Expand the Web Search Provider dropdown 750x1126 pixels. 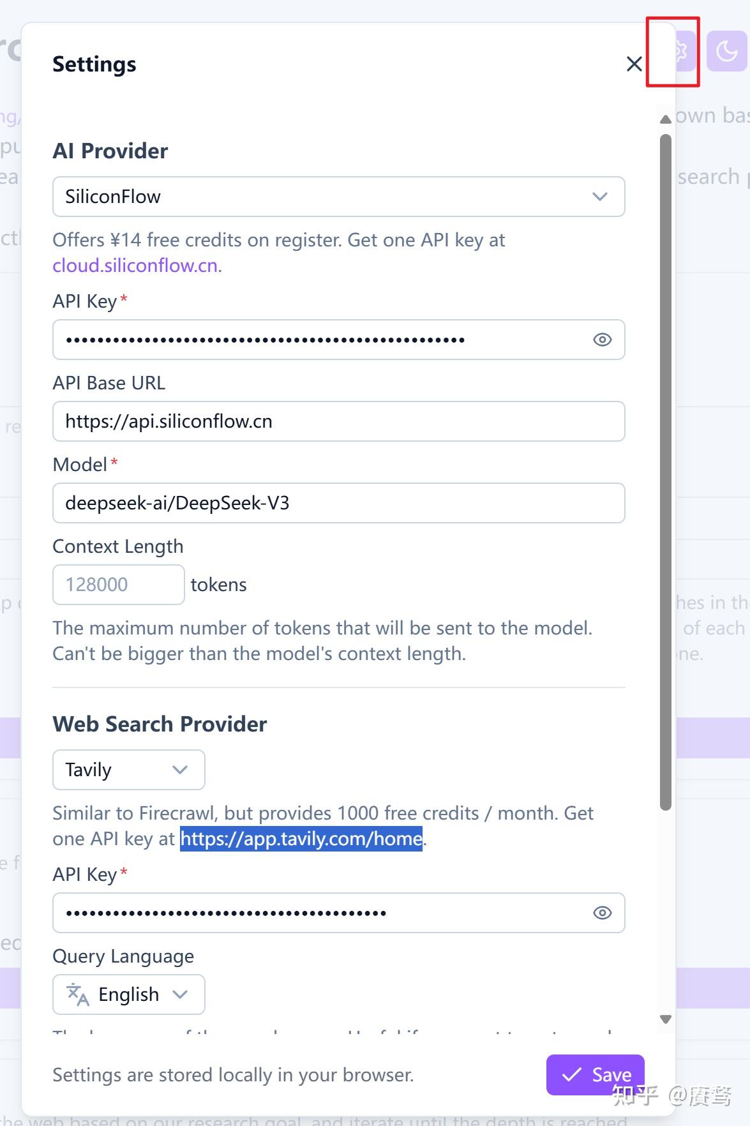(x=128, y=770)
